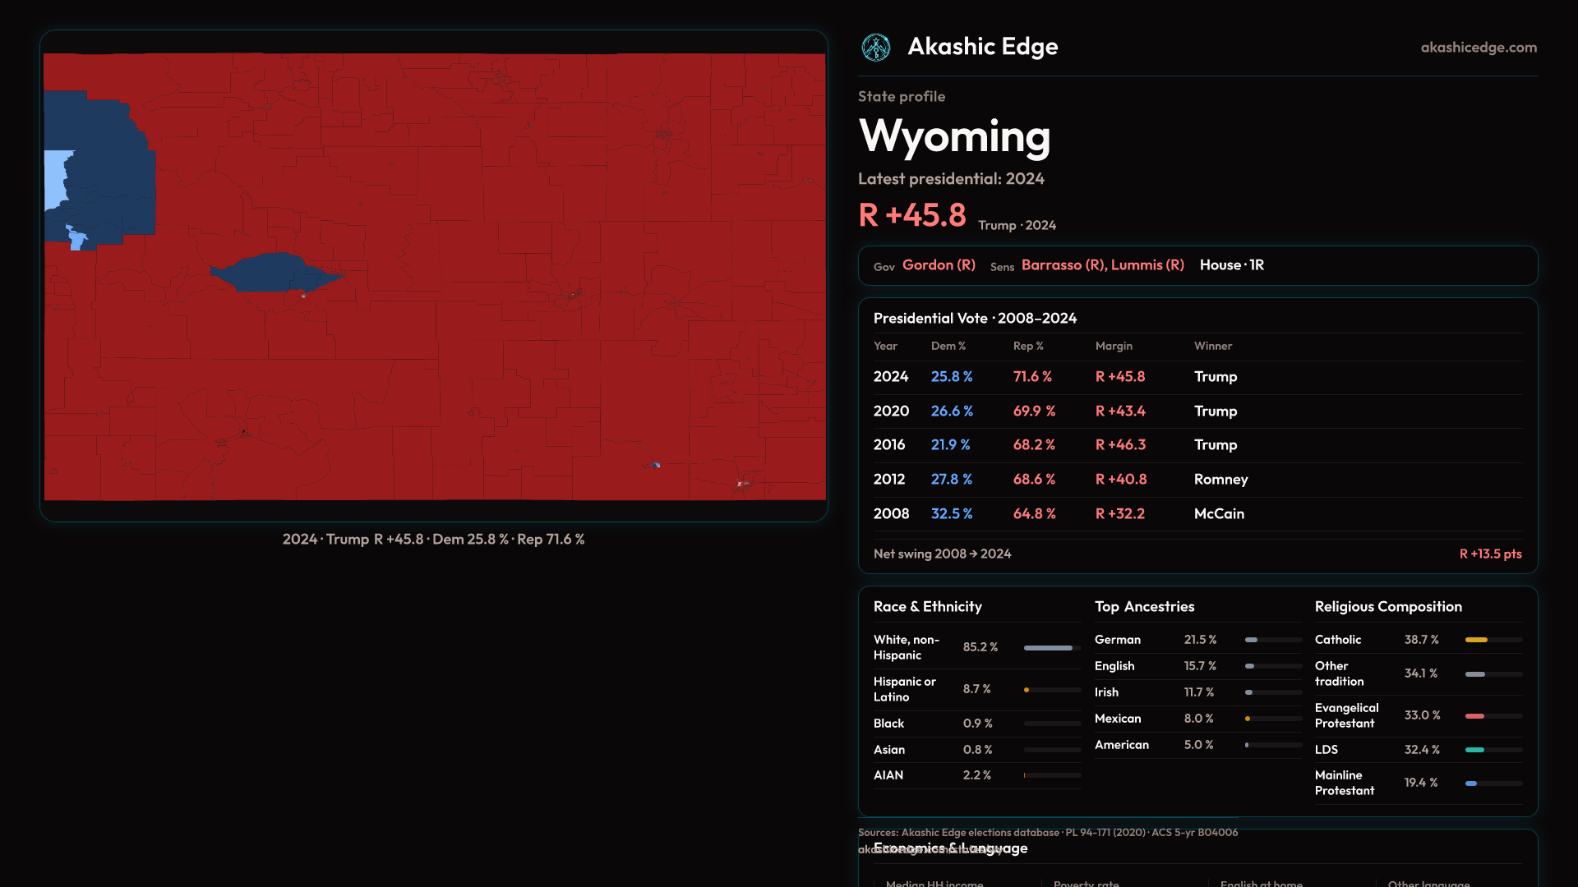Click Senators Barrasso, Lummis label

[x=1101, y=265]
